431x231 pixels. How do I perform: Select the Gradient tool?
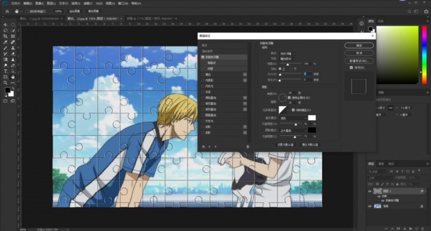coord(6,60)
